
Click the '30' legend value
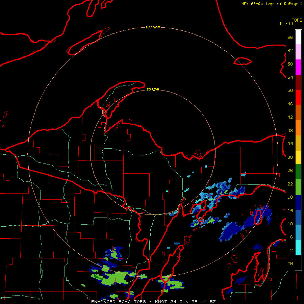[x=290, y=157]
